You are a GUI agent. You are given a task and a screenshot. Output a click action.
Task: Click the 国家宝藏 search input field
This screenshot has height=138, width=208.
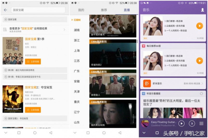[x=38, y=10]
